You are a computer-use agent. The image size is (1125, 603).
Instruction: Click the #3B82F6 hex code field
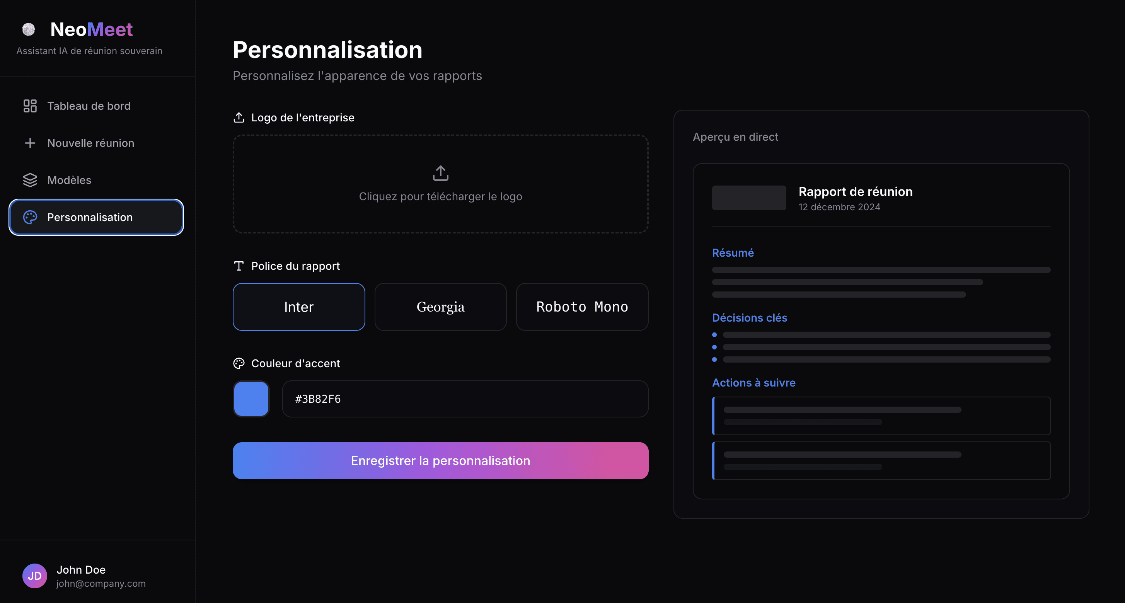click(x=465, y=398)
